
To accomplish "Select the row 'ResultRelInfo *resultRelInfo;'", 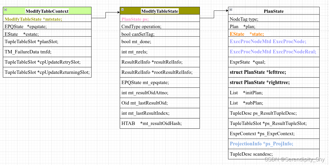I will tap(160, 62).
